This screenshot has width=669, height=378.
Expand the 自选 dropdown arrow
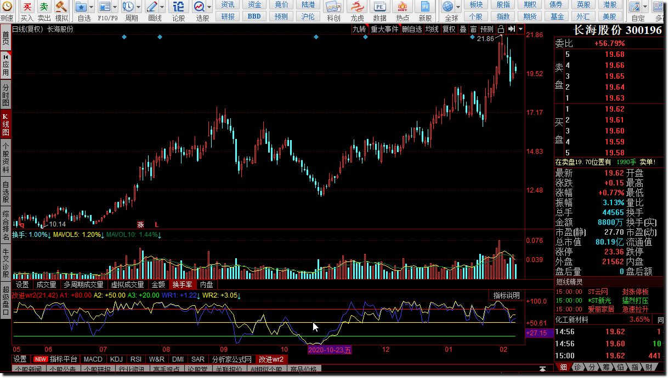tap(92, 7)
